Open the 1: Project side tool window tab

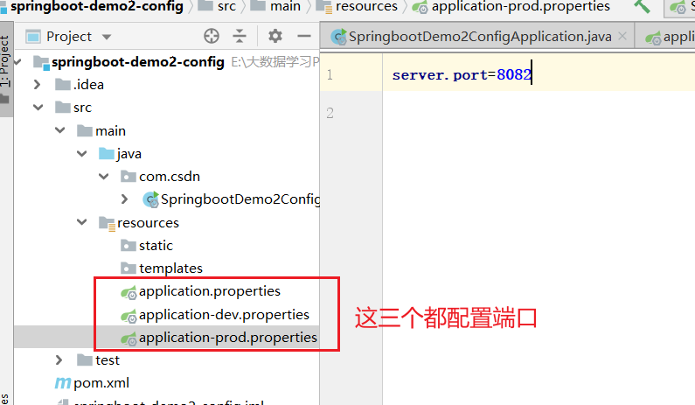pyautogui.click(x=5, y=69)
